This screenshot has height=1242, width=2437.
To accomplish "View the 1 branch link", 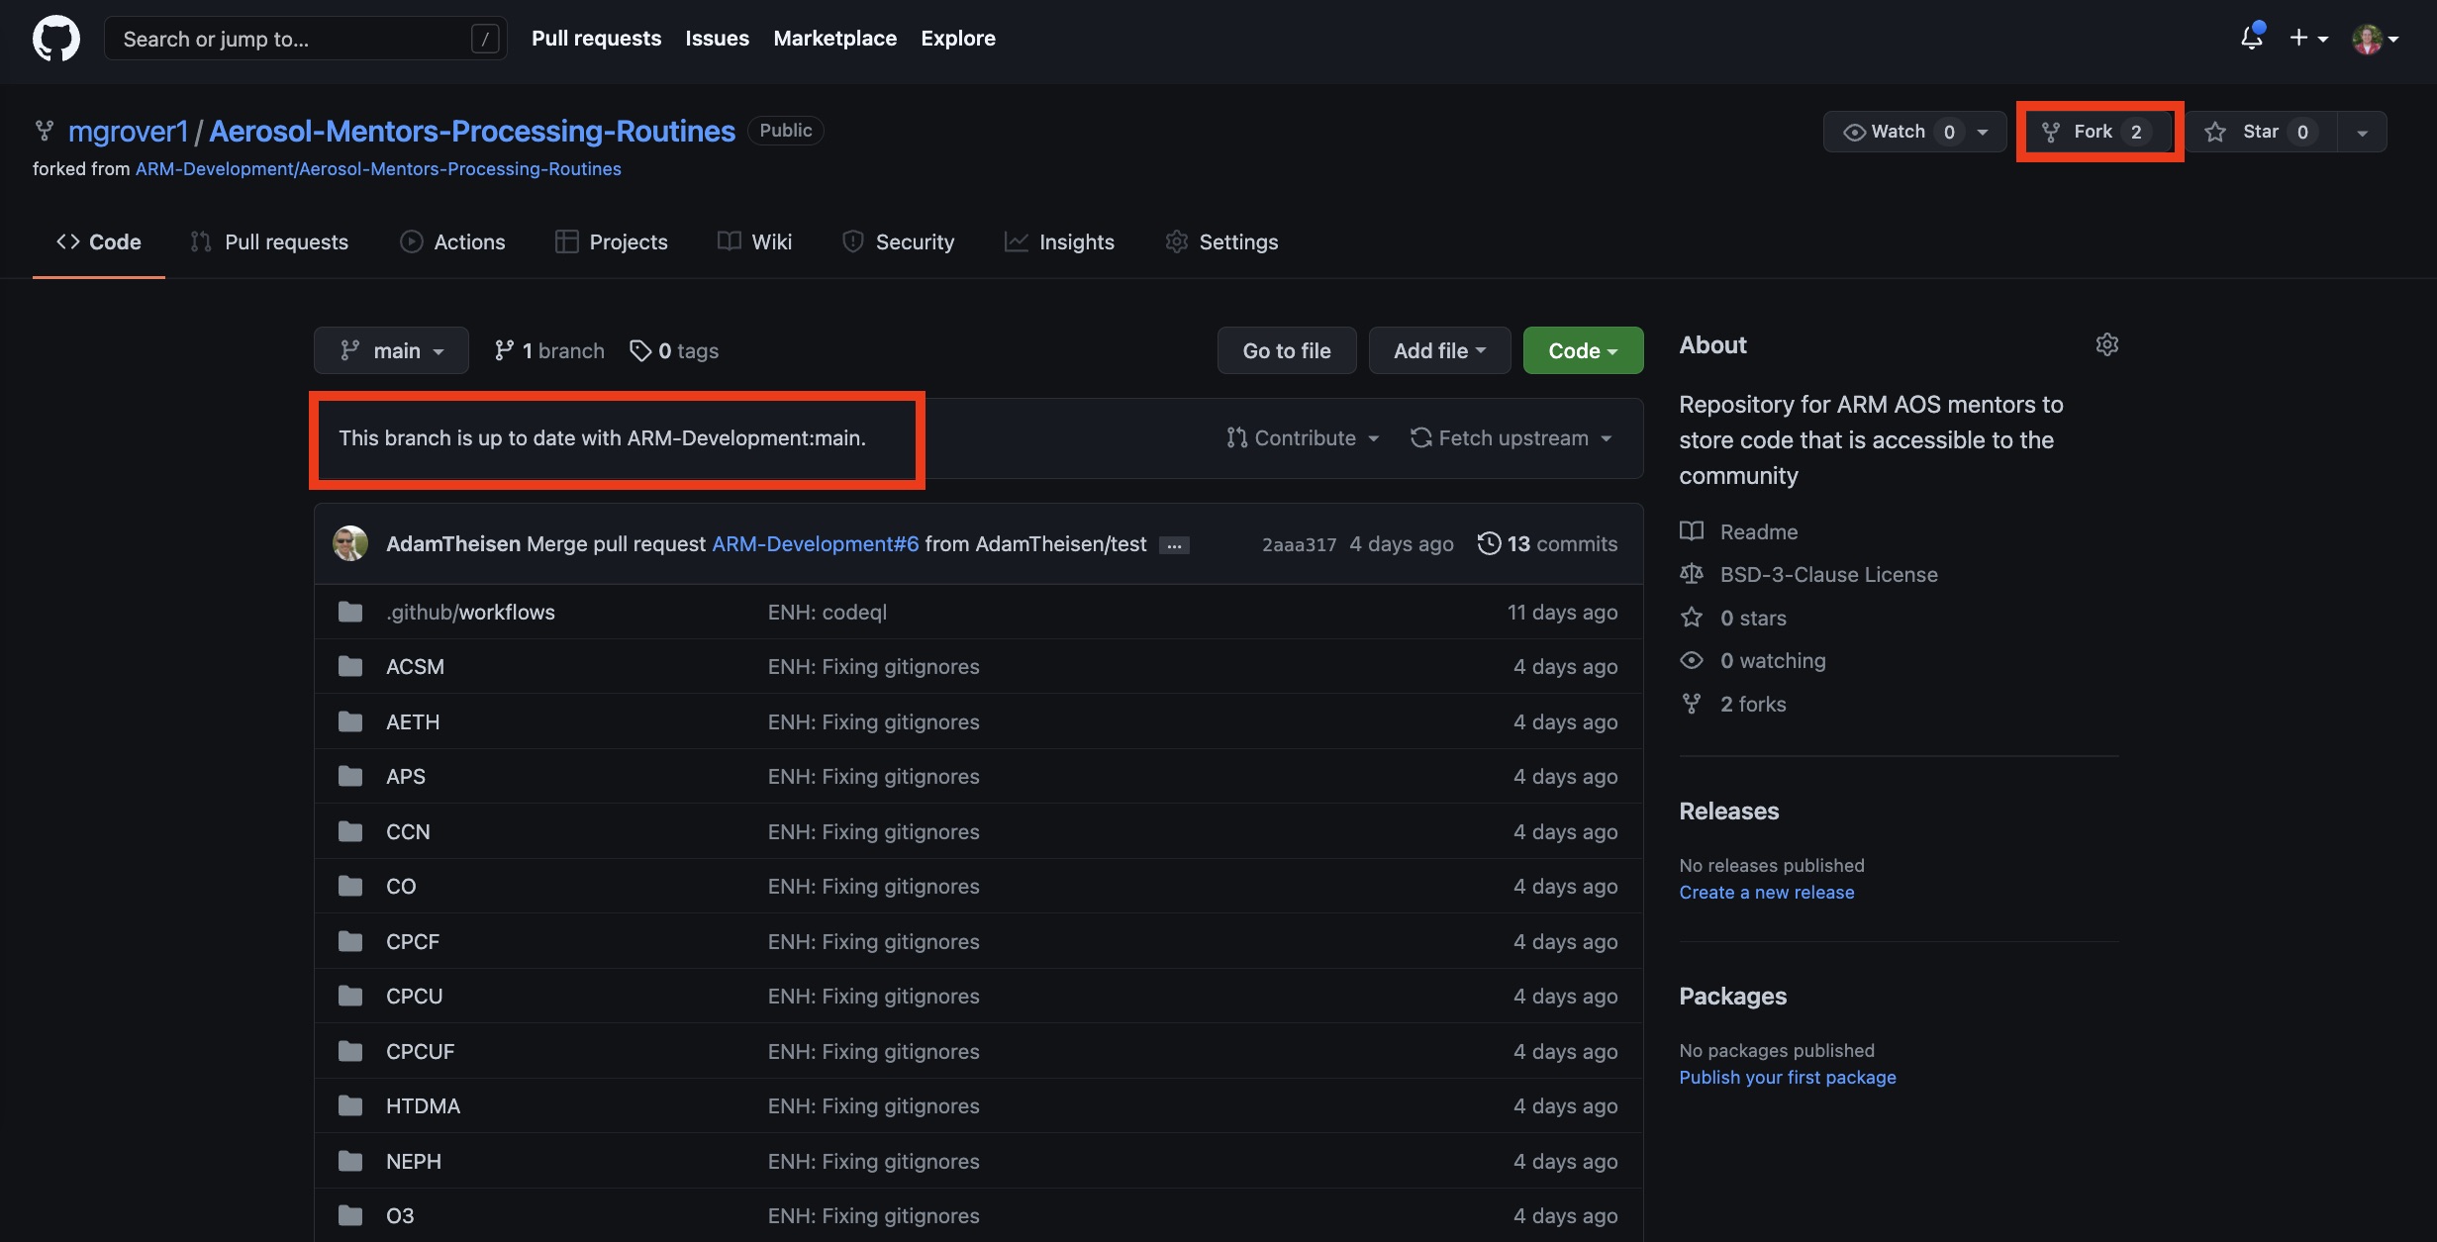I will [549, 350].
